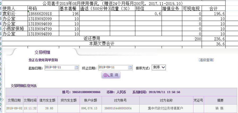Click the 对方账号 value 38600104490005004
Viewport: 238px width, 113px height.
[x=120, y=108]
